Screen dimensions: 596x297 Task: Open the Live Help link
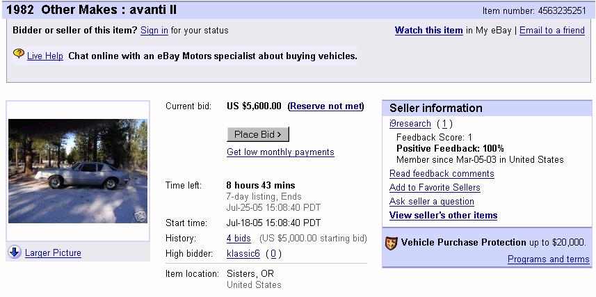(45, 56)
